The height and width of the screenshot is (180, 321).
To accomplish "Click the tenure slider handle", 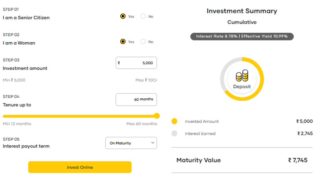I will (157, 116).
